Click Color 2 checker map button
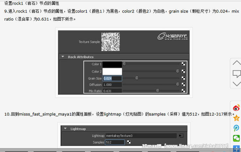The height and width of the screenshot is (152, 241). click(x=183, y=71)
